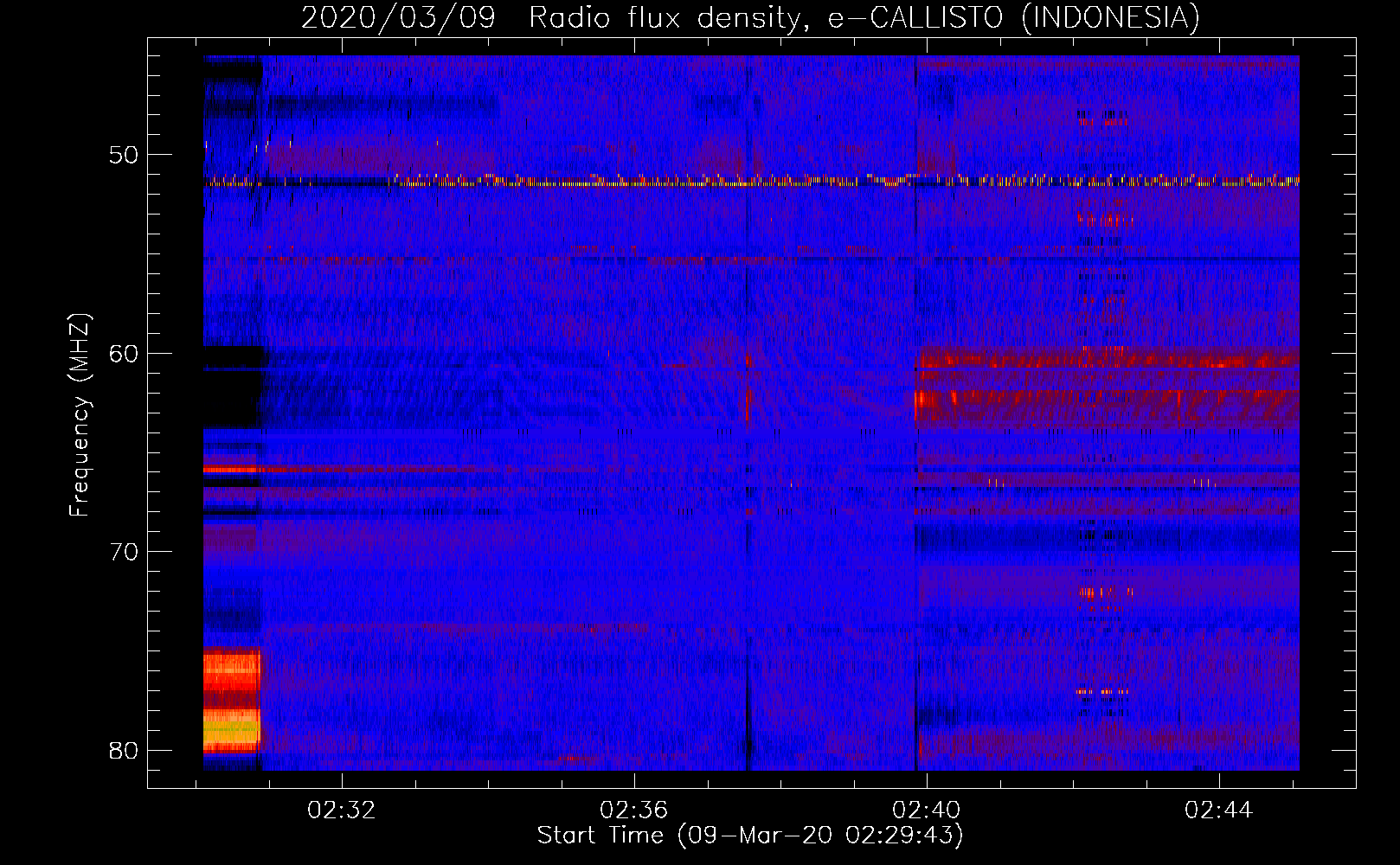Click the red emission band at 60 MHz after 02:40

click(x=1108, y=357)
